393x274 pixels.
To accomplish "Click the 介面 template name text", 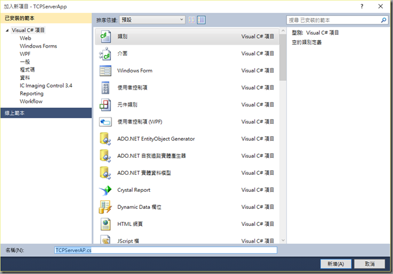I will coord(122,54).
